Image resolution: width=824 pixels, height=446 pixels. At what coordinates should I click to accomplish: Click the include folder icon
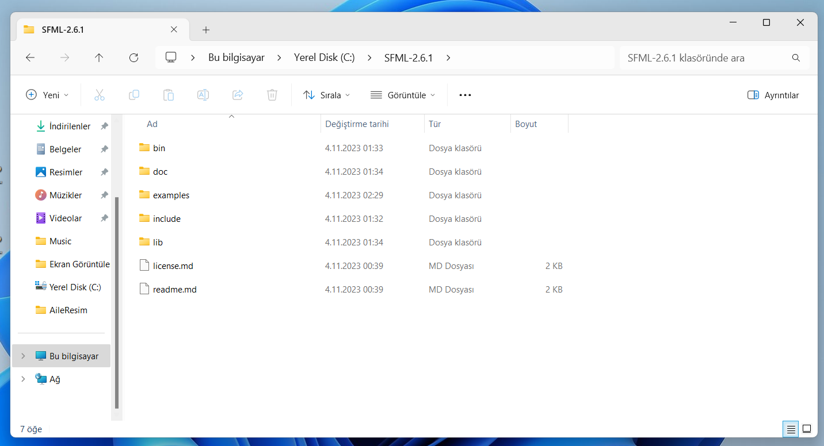144,218
